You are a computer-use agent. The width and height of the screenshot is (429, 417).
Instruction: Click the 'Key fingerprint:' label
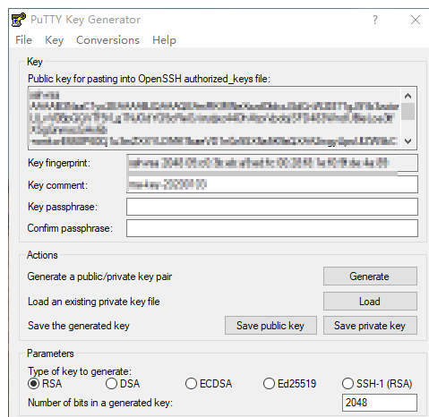[59, 163]
